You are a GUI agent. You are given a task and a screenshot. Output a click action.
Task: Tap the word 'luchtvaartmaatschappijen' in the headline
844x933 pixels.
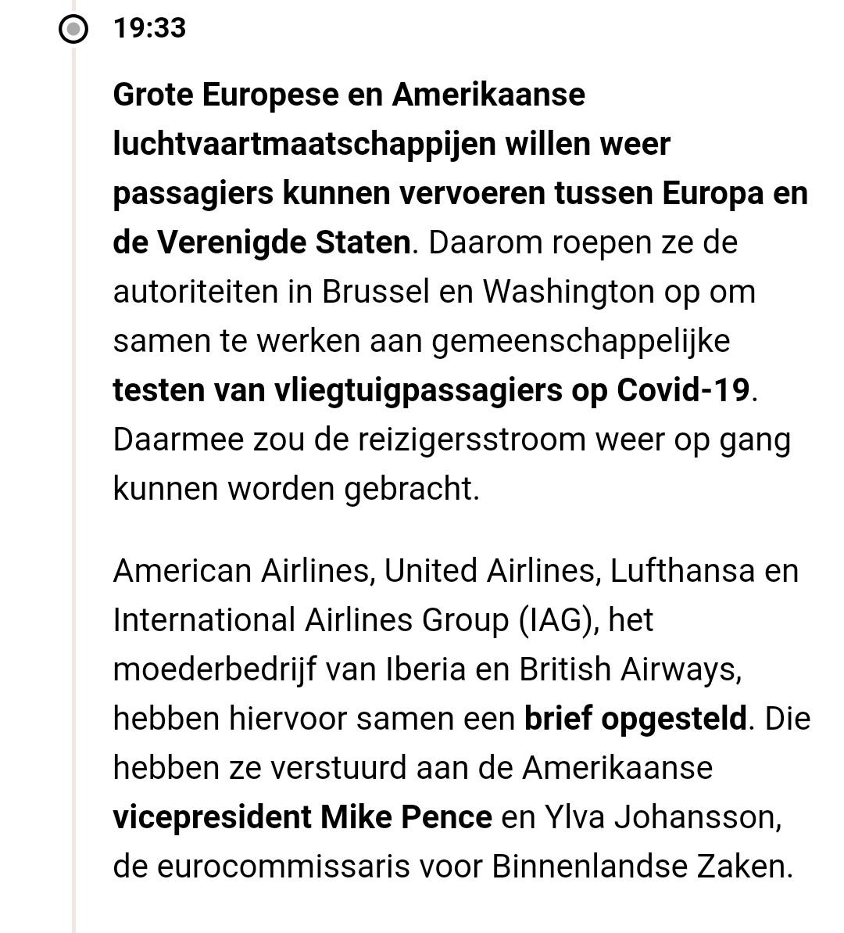[x=304, y=145]
